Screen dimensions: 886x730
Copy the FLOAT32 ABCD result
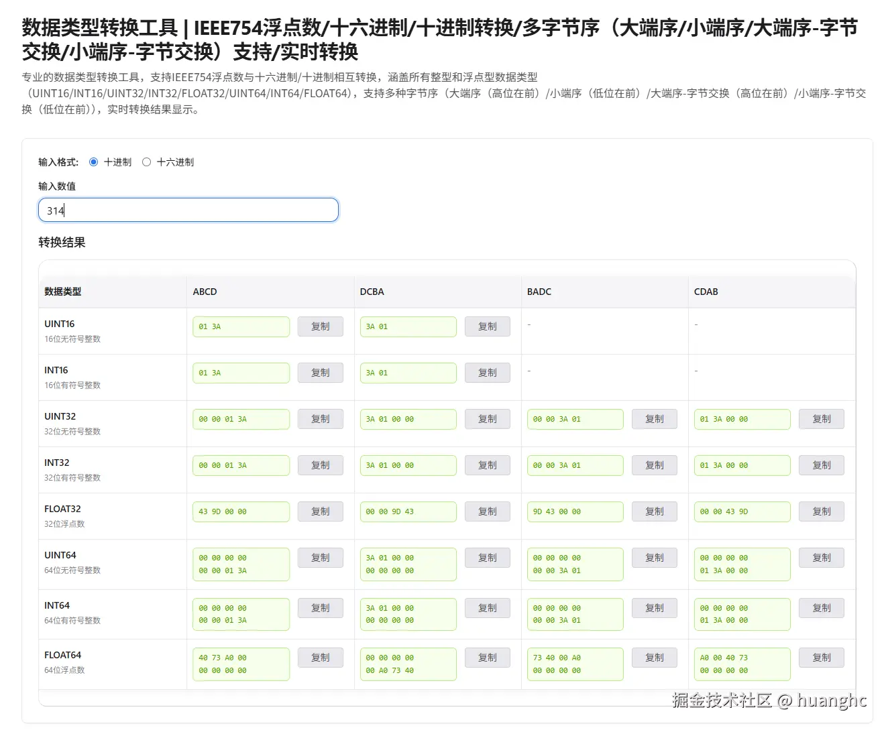click(x=320, y=511)
